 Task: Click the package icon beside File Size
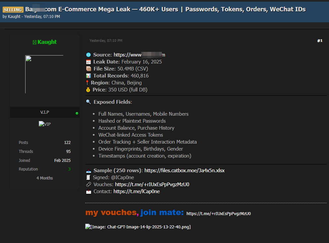(89, 69)
